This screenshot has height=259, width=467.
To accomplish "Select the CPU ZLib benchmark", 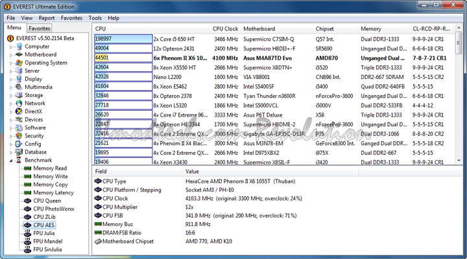I will tap(44, 217).
